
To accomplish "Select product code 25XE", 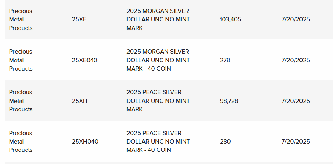I will (79, 19).
